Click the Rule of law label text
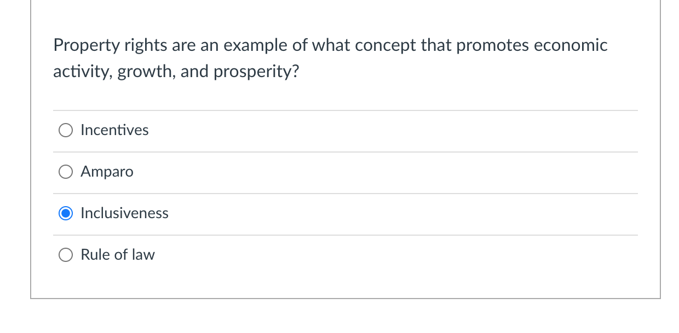Screen dimensions: 679x333 pos(118,255)
